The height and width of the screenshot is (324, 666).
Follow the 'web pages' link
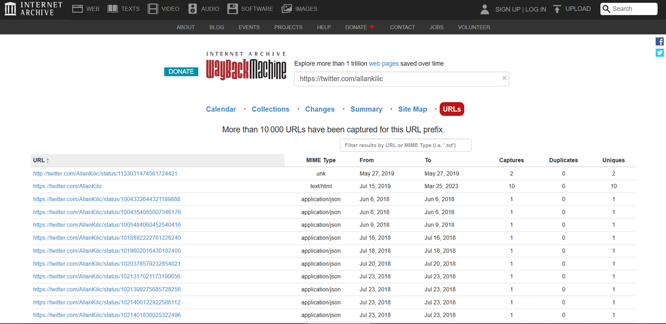(x=384, y=64)
